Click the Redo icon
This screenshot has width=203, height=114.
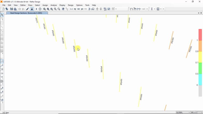pos(23,9)
